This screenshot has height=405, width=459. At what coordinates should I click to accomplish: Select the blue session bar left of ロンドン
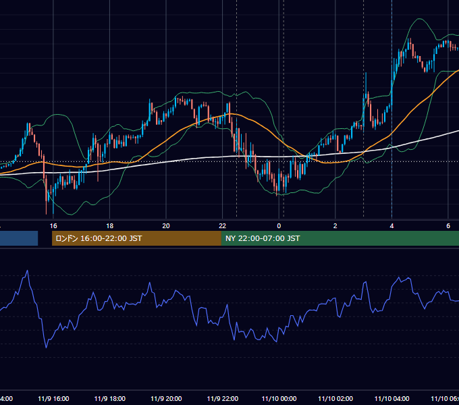(19, 238)
